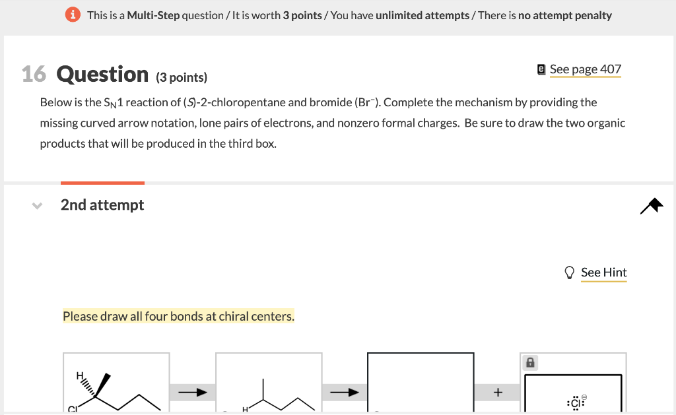
Task: Open the See page 407 link
Action: point(586,69)
